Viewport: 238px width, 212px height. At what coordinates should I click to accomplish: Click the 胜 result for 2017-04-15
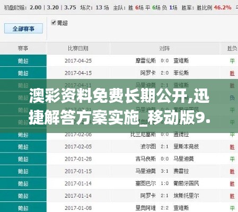tap(232, 73)
